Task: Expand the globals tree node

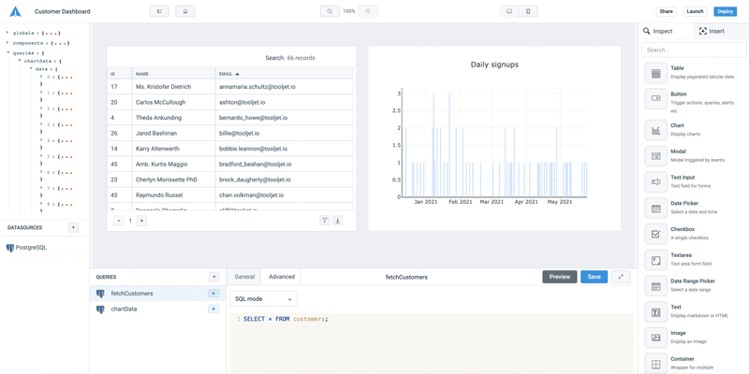Action: coord(7,33)
